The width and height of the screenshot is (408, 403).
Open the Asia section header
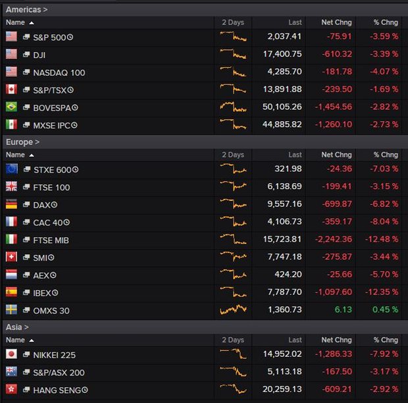pyautogui.click(x=17, y=327)
